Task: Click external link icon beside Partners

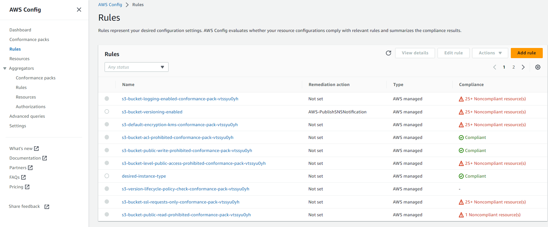Action: click(30, 168)
